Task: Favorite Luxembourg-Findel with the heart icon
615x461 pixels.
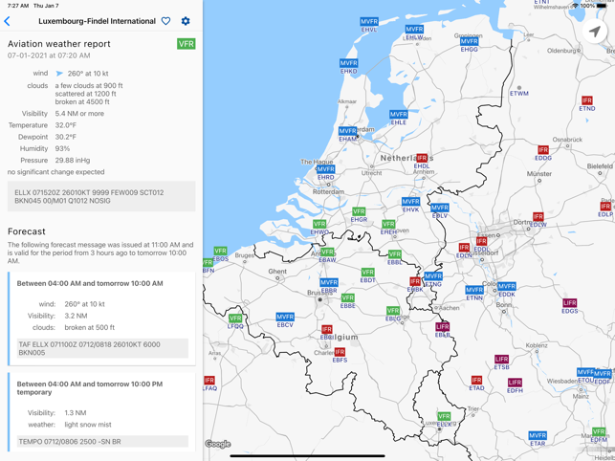Action: coord(165,21)
